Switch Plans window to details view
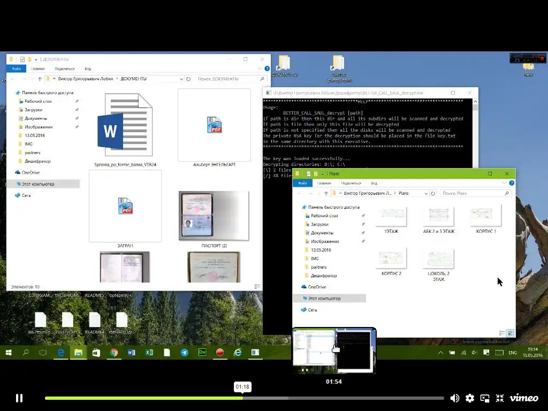 tap(502, 333)
